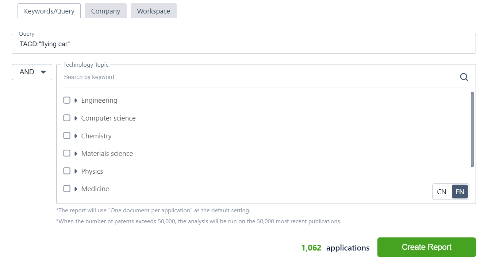The height and width of the screenshot is (268, 488).
Task: Switch topic language to CN
Action: tap(442, 192)
